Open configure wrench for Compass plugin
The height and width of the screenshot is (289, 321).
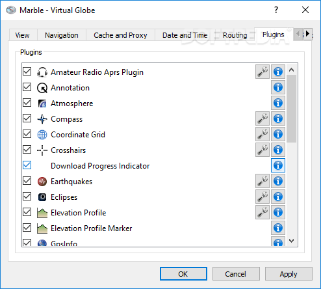[x=263, y=118]
